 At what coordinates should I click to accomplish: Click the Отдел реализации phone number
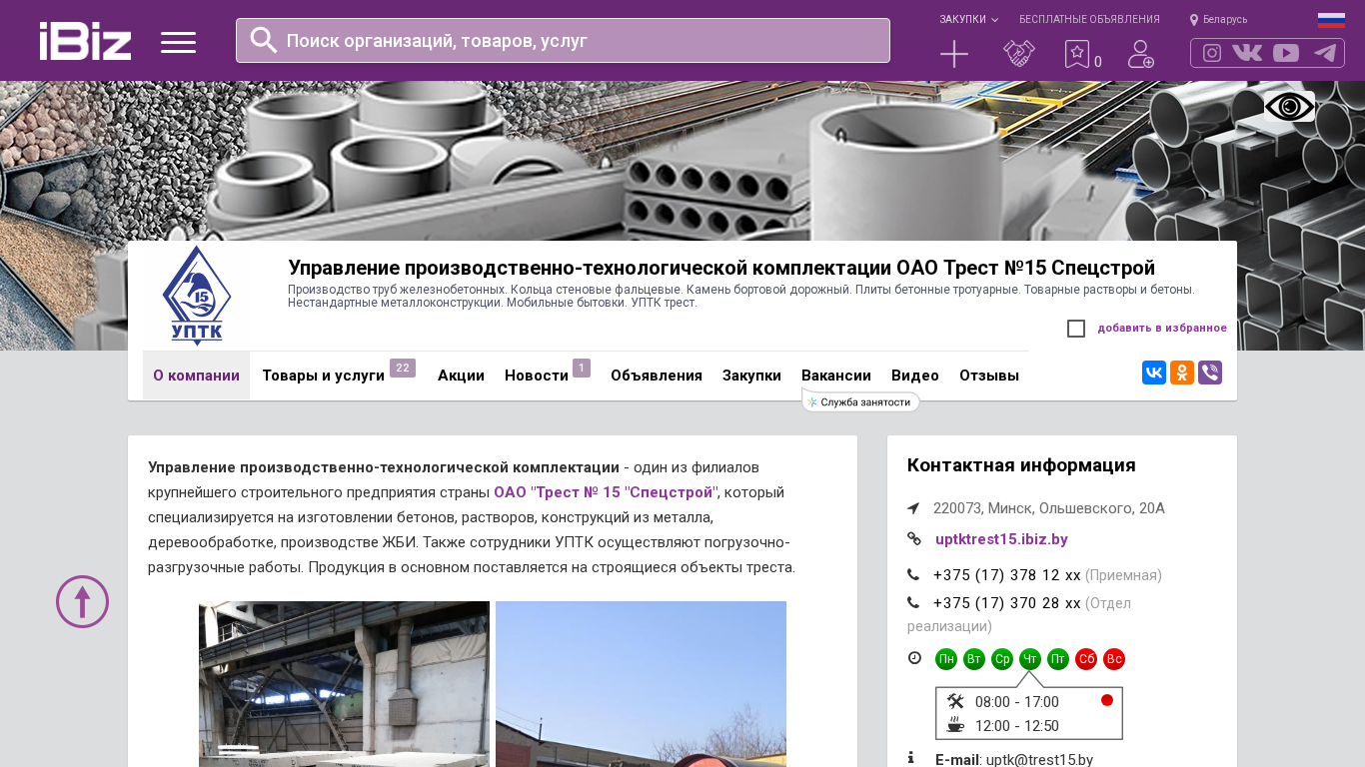point(1007,603)
